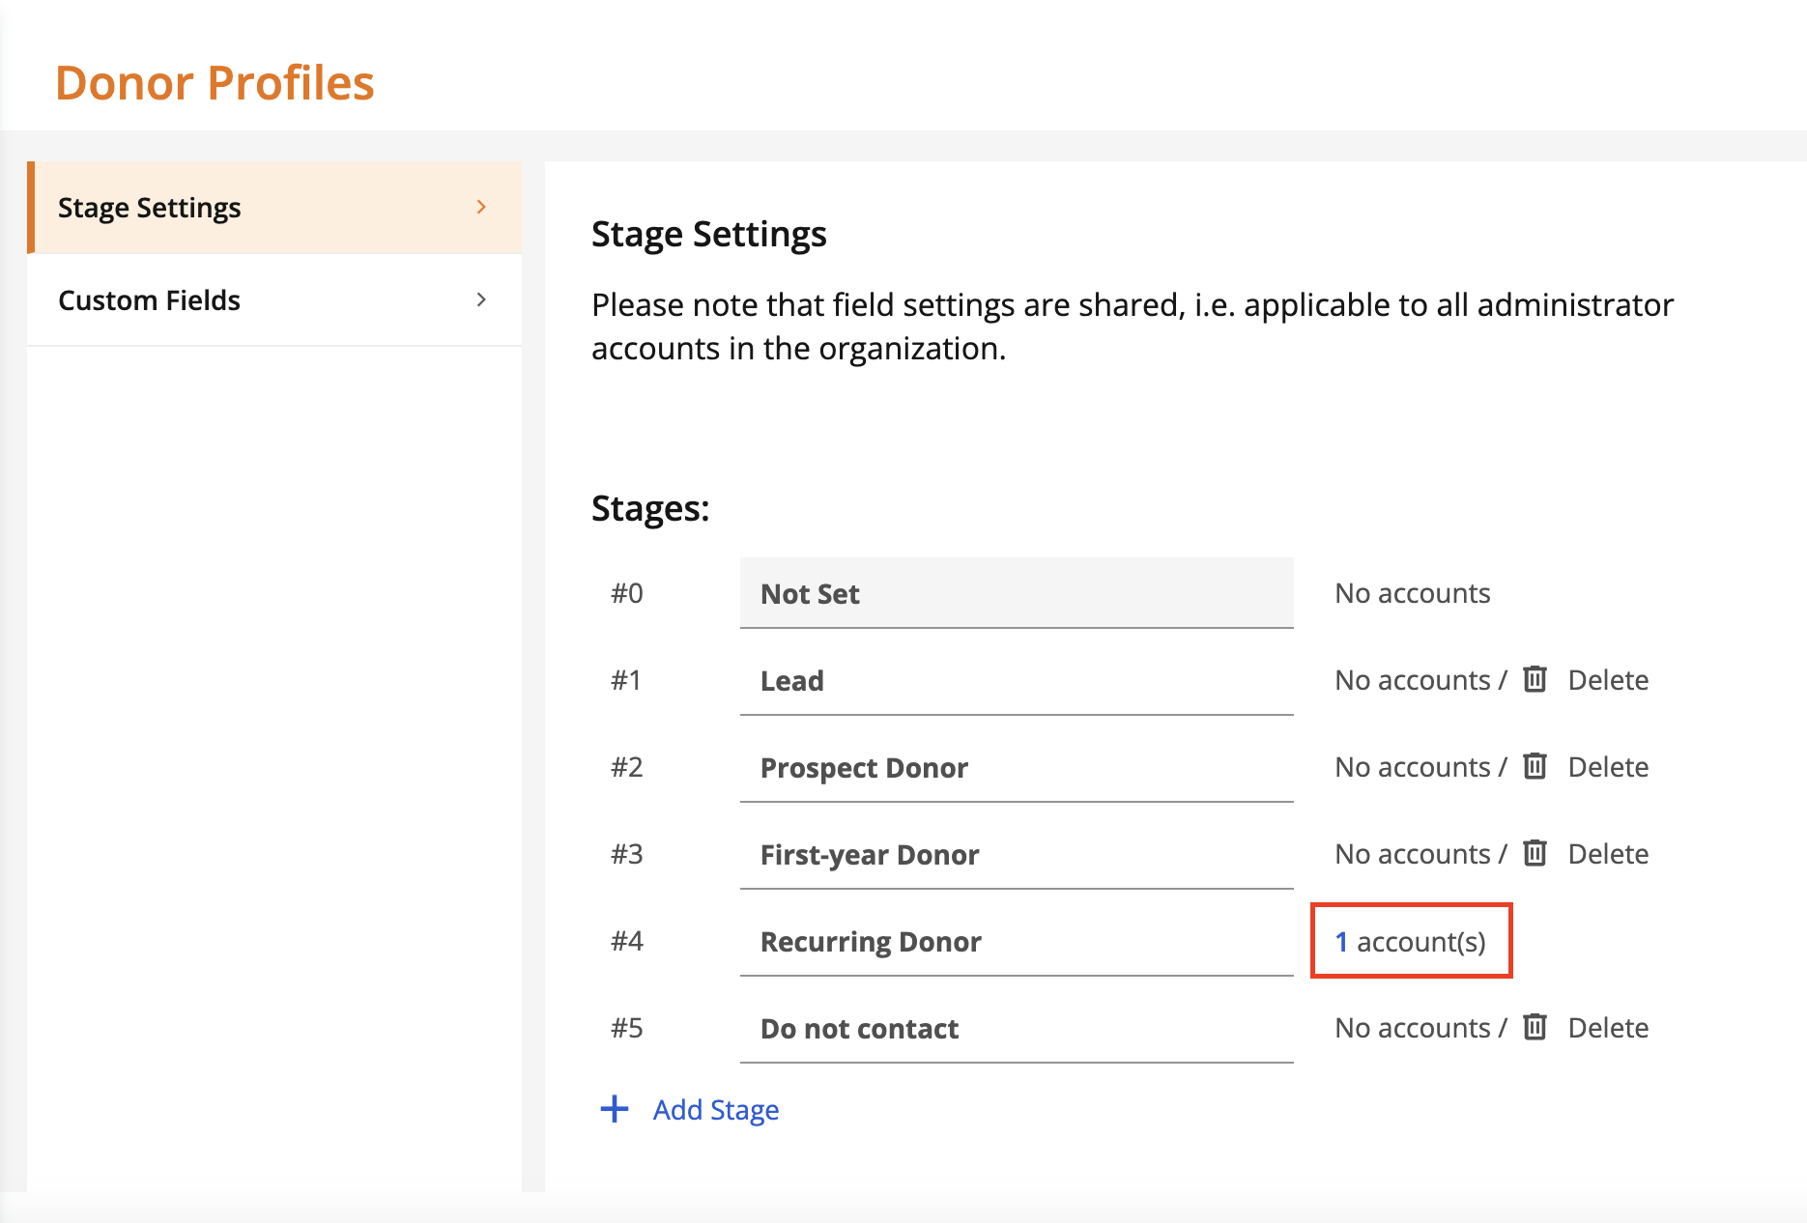Viewport: 1807px width, 1223px height.
Task: Open the Custom Fields section
Action: pos(149,299)
